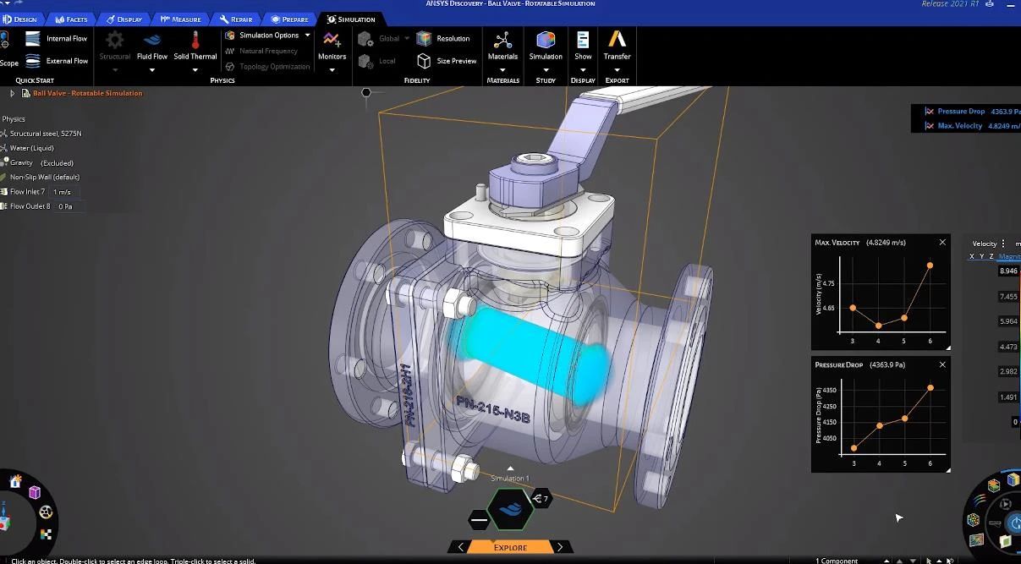Click the Resolution fidelity icon
Screen dimensions: 1021x564
click(424, 39)
